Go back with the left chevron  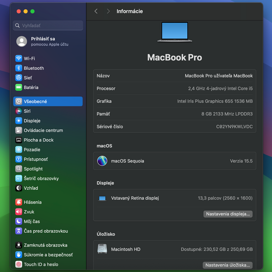(x=96, y=11)
